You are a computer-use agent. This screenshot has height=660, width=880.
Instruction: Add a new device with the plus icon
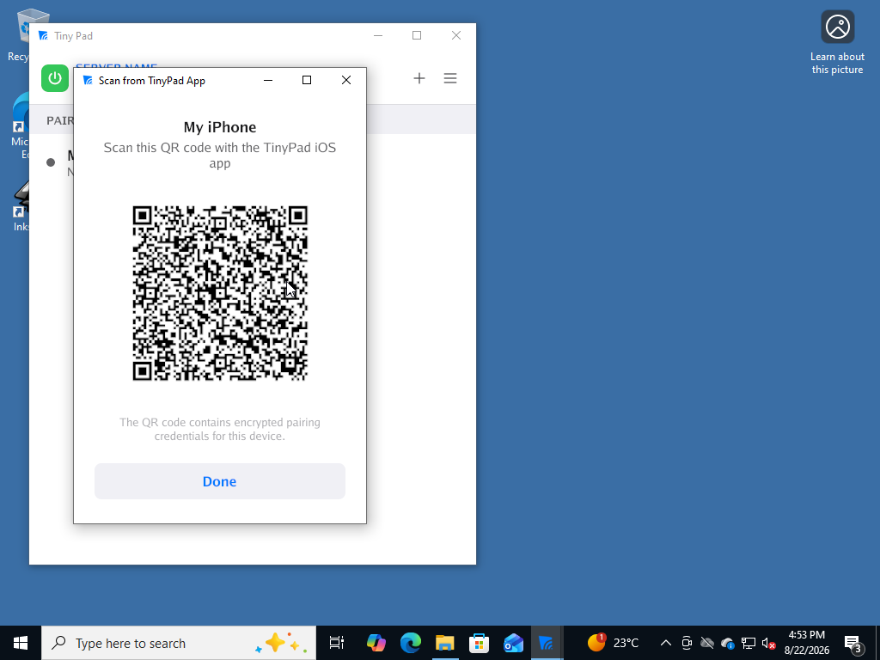419,78
